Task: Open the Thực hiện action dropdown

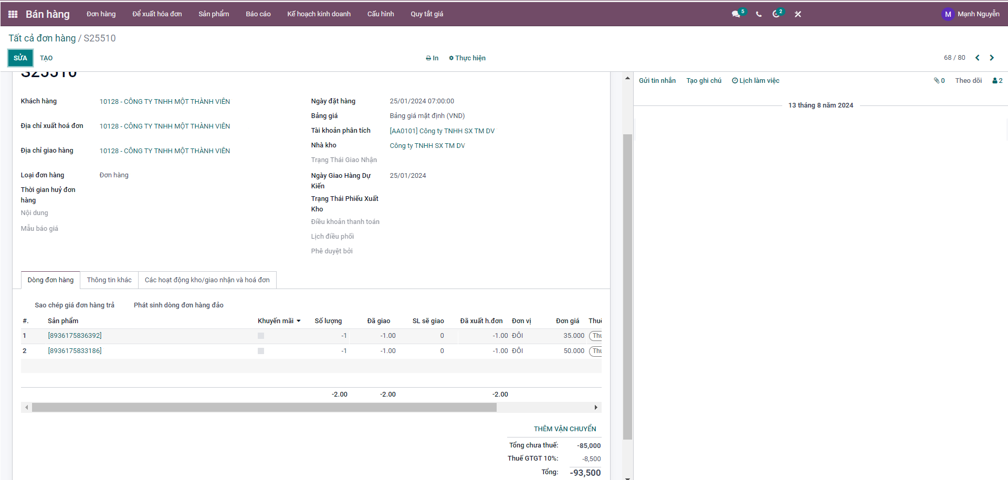Action: coord(467,58)
